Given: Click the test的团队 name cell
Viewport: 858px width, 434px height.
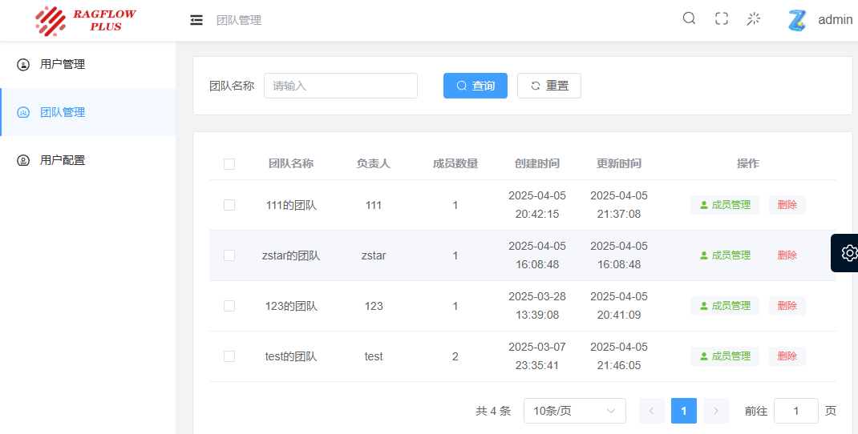Looking at the screenshot, I should (x=291, y=356).
